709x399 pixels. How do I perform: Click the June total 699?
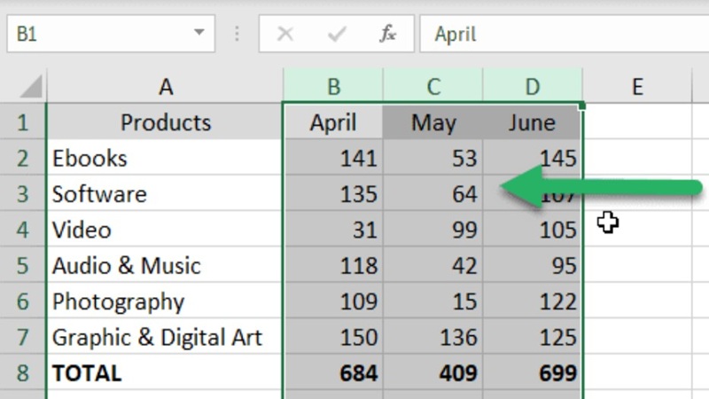533,372
